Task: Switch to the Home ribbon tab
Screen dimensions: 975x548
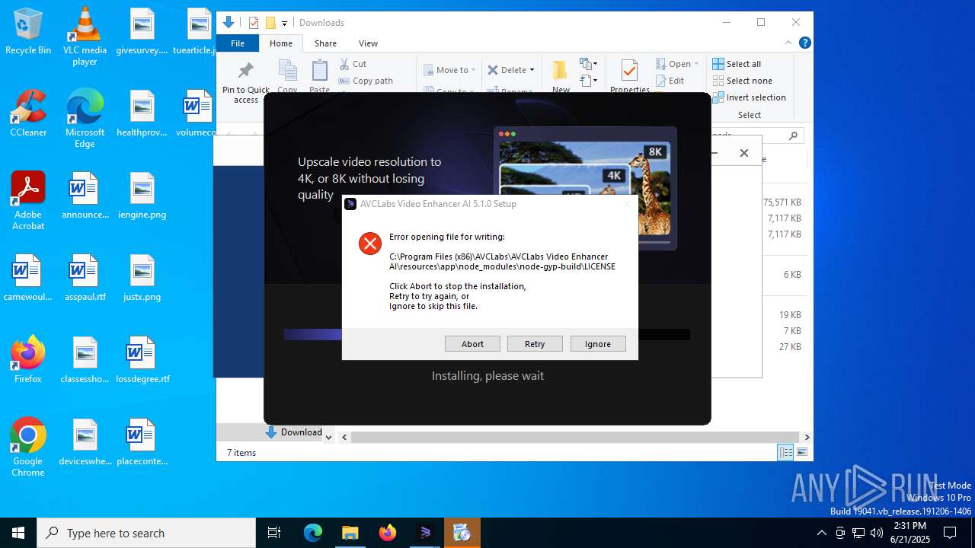Action: pos(281,43)
